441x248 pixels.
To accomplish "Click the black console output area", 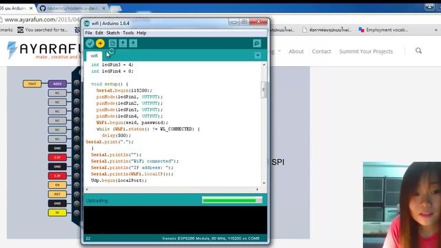I will tap(175, 220).
